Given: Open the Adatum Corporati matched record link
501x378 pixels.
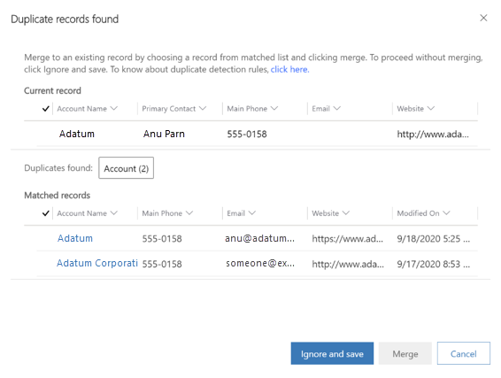Looking at the screenshot, I should (x=97, y=263).
